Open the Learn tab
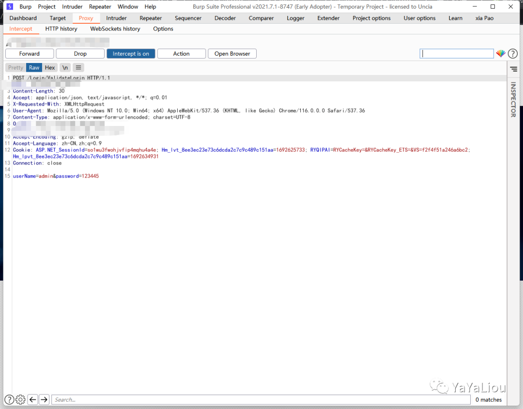 click(455, 18)
